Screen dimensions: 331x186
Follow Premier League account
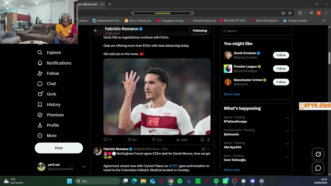tap(281, 68)
